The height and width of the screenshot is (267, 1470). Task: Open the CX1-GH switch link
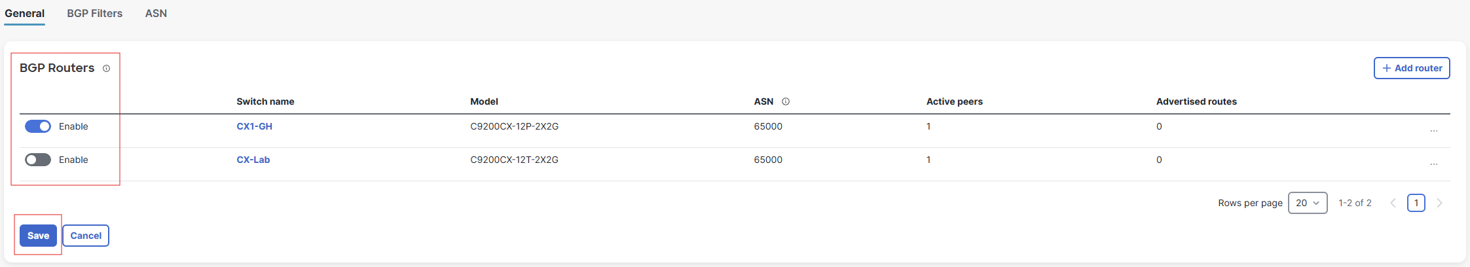click(254, 126)
